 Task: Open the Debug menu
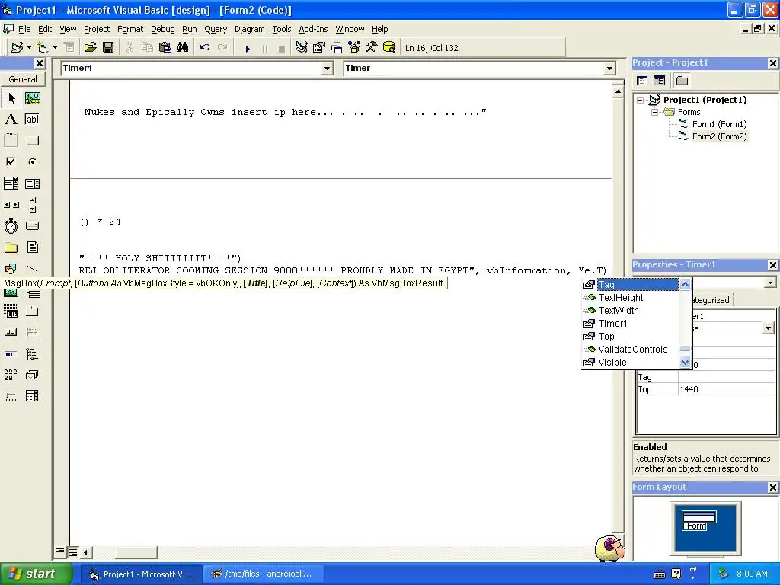point(163,29)
